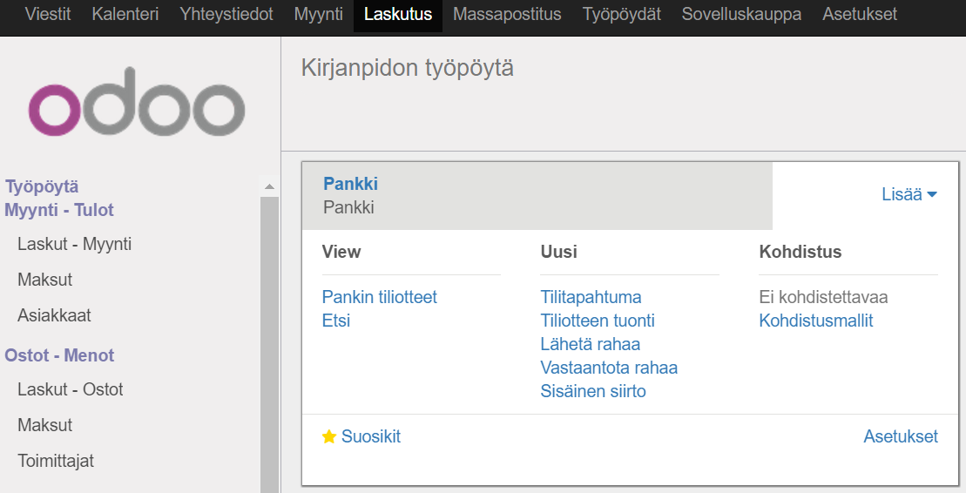Screen dimensions: 966x493
Task: Click the sidebar scrollbar track
Action: (x=269, y=345)
